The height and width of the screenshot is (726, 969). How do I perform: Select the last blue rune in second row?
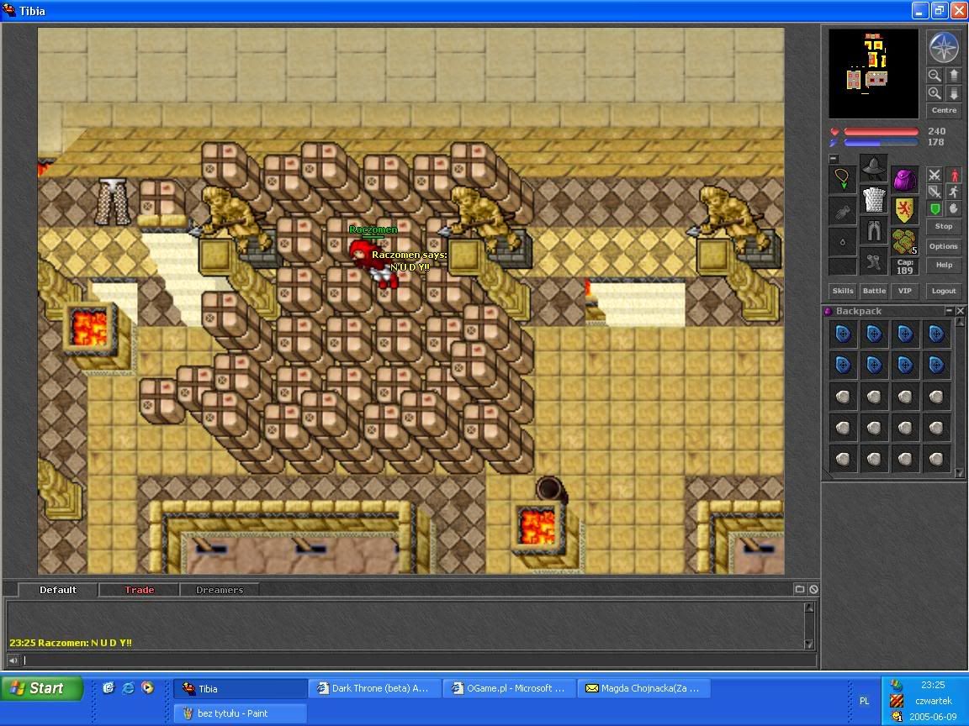pyautogui.click(x=936, y=365)
